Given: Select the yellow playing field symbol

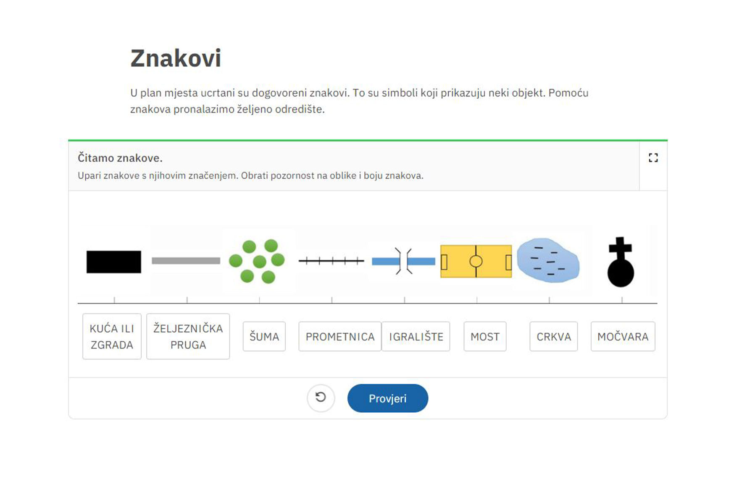Looking at the screenshot, I should tap(476, 261).
